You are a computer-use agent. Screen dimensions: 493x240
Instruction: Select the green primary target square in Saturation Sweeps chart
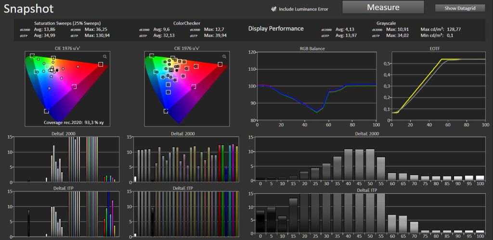point(32,56)
